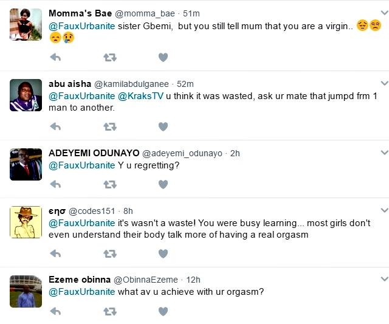Retweet ADEYEMI ODUNAYO's tweet
The image size is (389, 324).
point(110,184)
